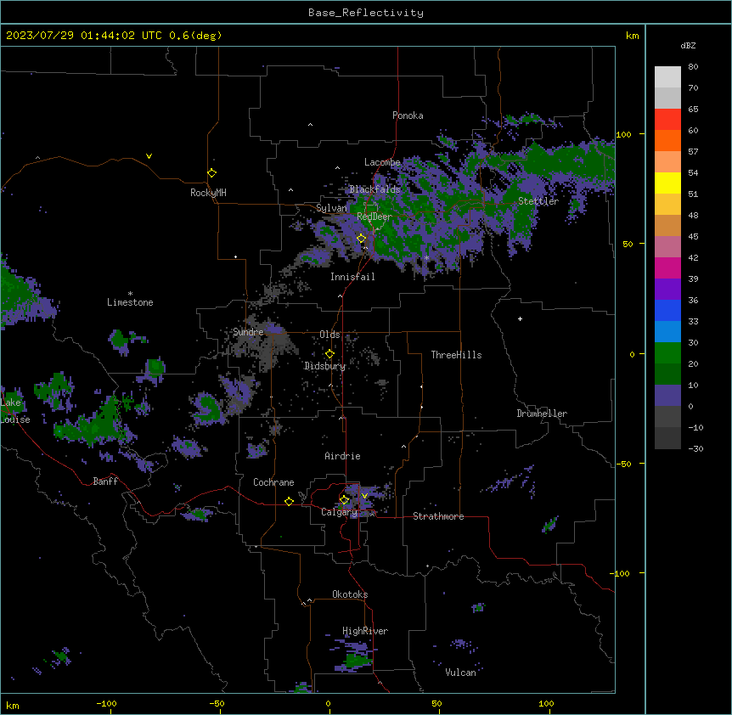The image size is (732, 715).
Task: Select the yellow diamond marker south of RedDeer
Action: coord(361,239)
